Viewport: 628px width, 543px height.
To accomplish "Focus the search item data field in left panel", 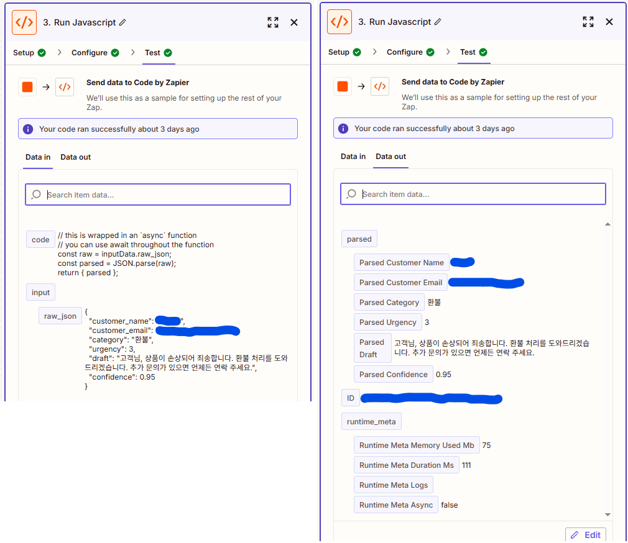I will (158, 194).
